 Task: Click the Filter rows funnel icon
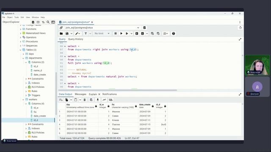click(86, 33)
